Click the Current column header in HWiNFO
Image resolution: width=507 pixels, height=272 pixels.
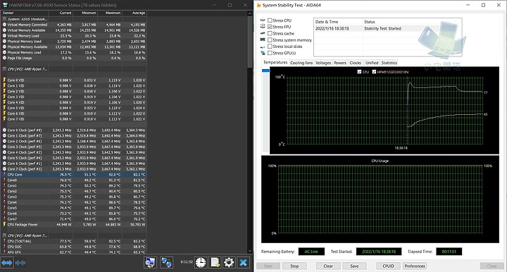(x=61, y=13)
